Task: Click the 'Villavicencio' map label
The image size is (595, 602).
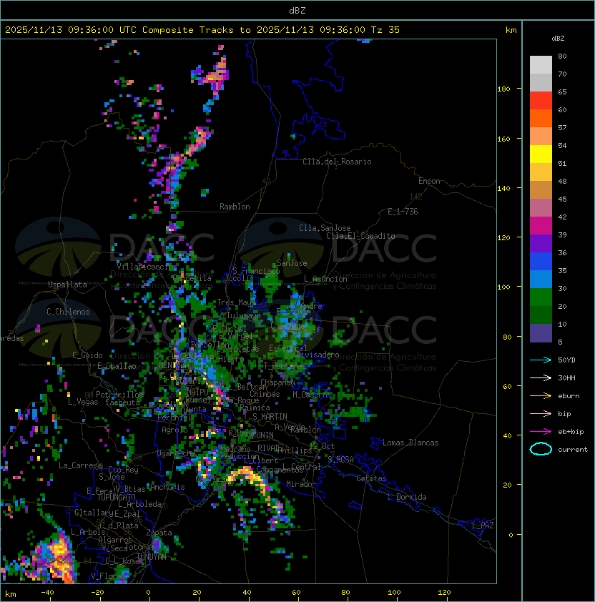Action: (x=144, y=267)
